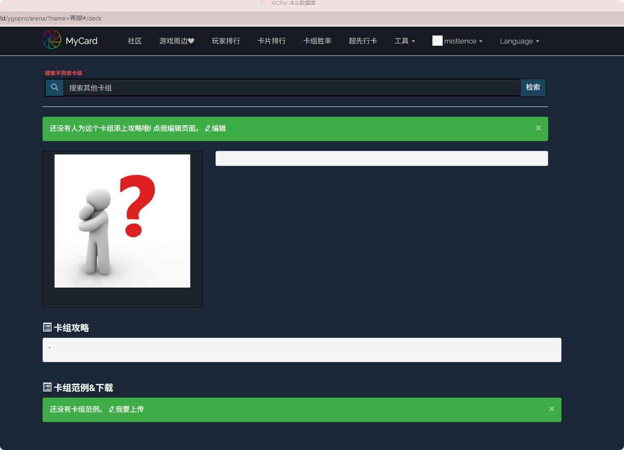Click the 游戏周边 heart link
The width and height of the screenshot is (624, 450).
177,41
